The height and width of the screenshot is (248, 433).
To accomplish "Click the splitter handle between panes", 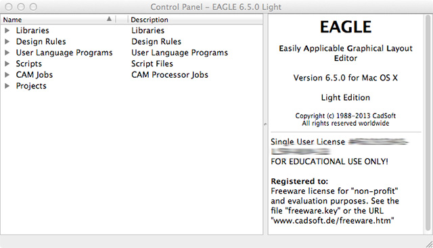I will coord(265,124).
